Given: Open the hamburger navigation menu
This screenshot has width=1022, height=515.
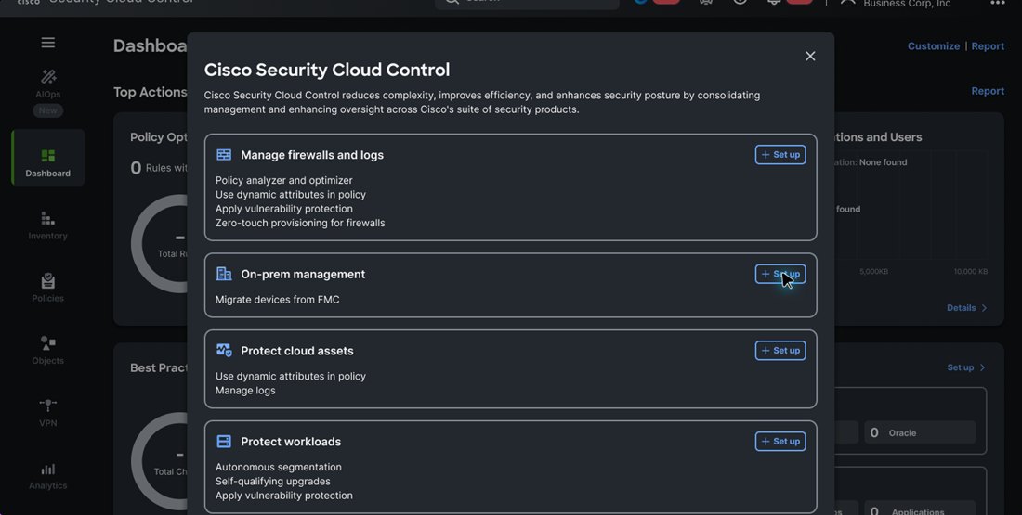Looking at the screenshot, I should pyautogui.click(x=47, y=43).
